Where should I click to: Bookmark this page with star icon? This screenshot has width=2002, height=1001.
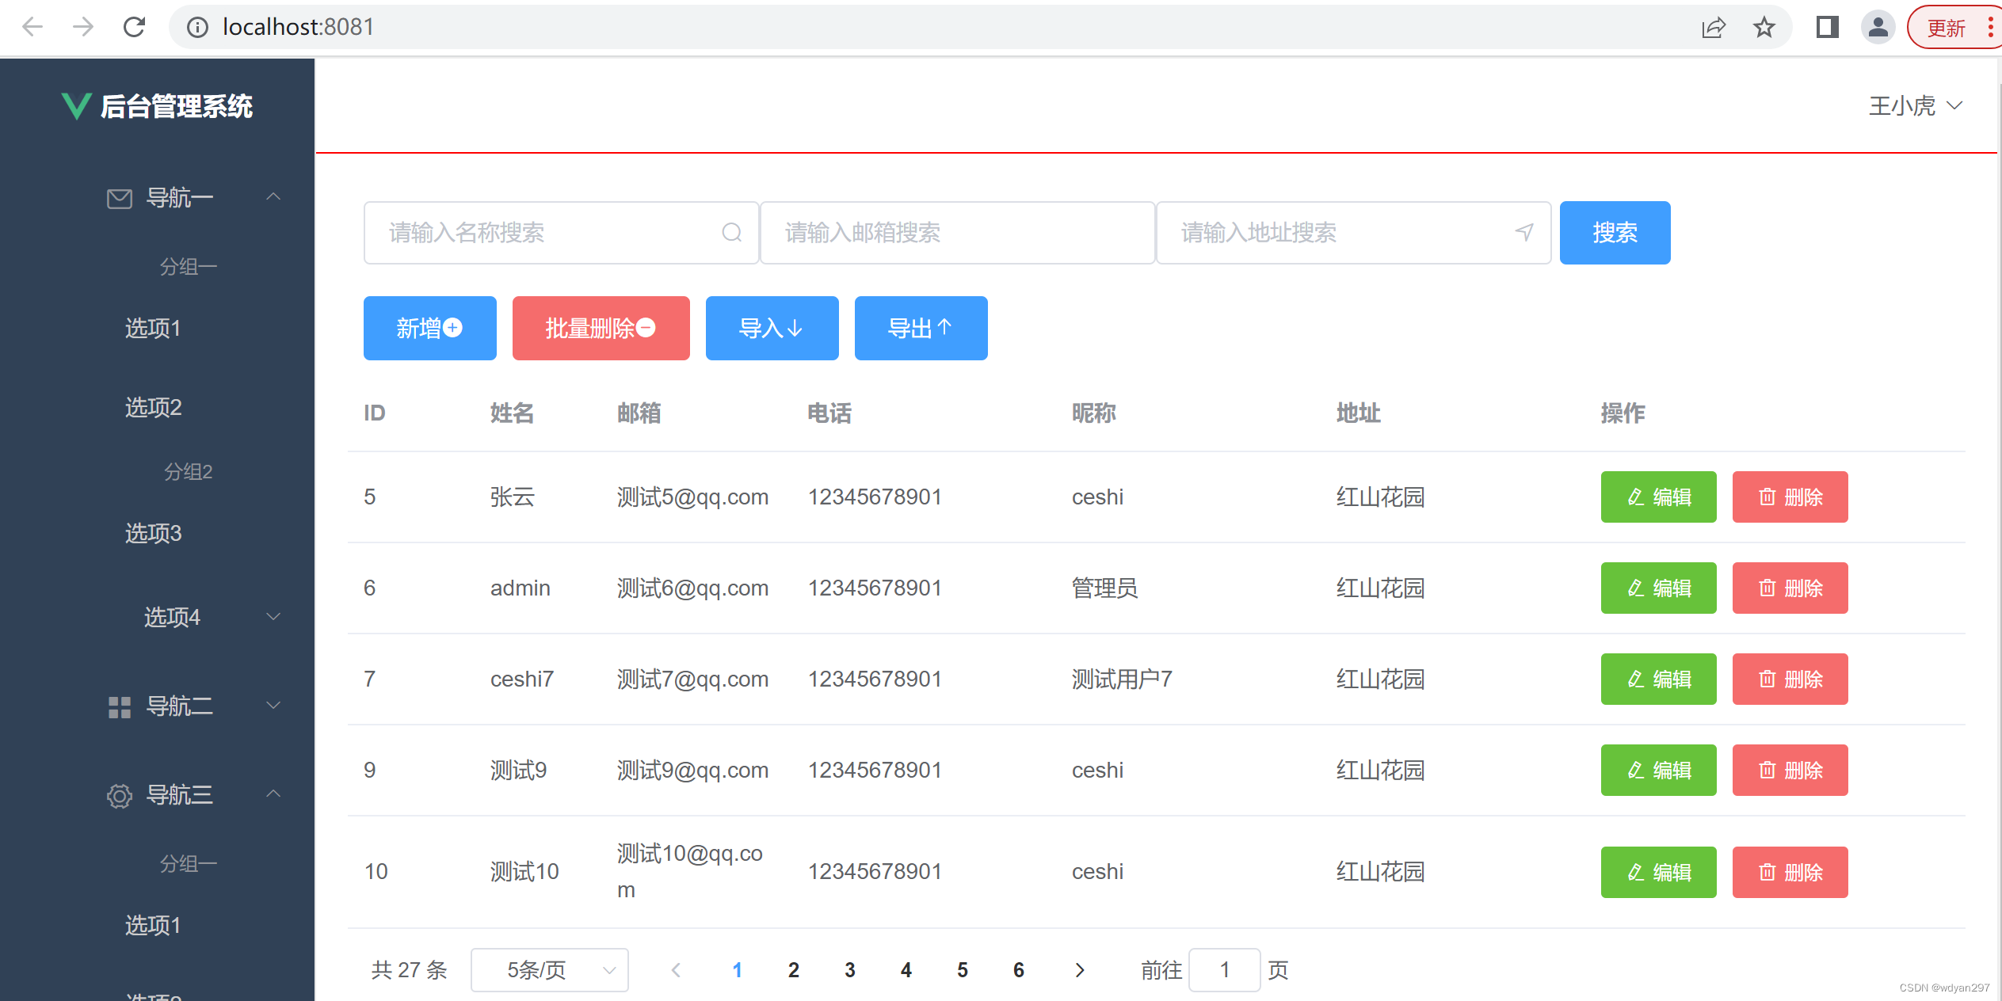[x=1764, y=28]
